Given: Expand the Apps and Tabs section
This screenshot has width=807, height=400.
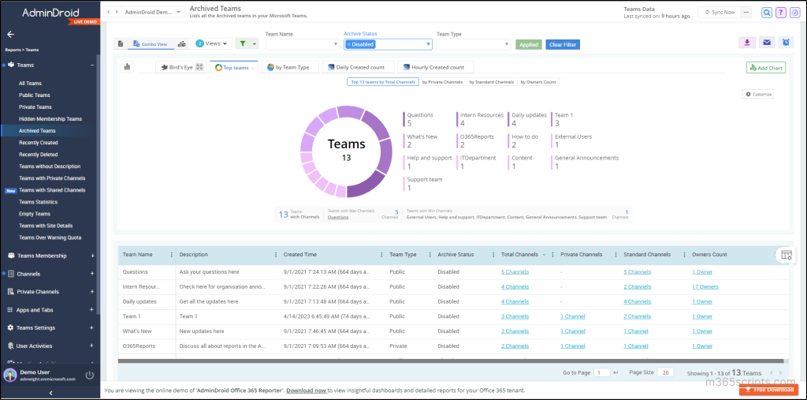Looking at the screenshot, I should click(92, 310).
